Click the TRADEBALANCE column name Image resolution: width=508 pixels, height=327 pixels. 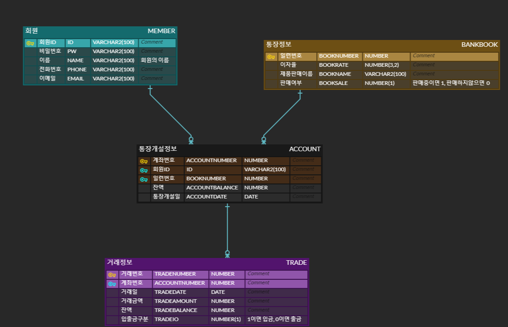coord(176,310)
